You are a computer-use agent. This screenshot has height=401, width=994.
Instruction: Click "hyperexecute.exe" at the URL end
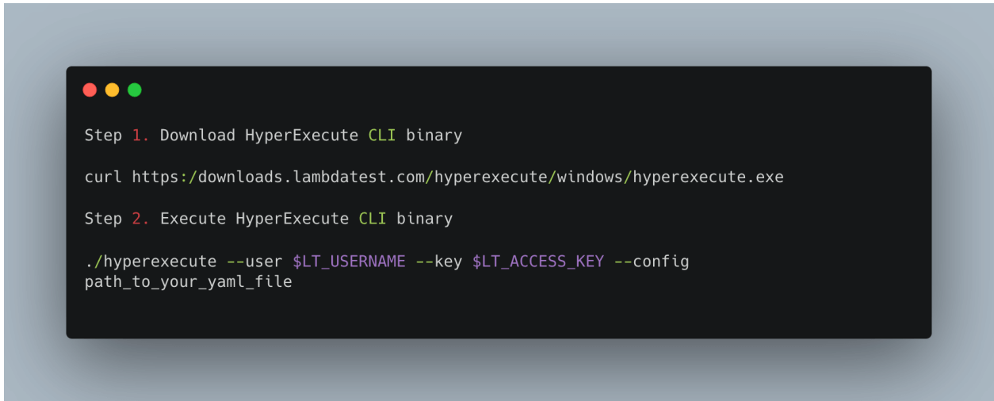coord(708,177)
